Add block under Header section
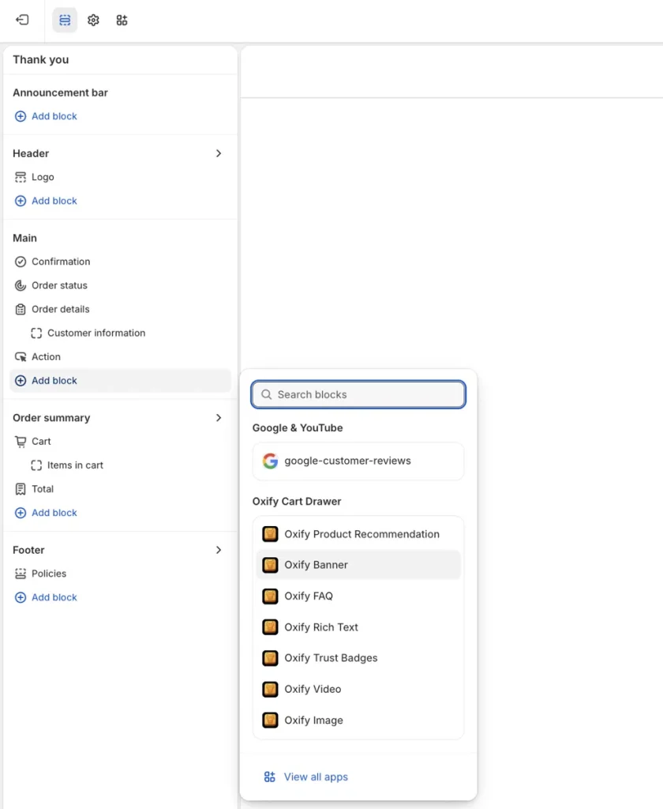The image size is (663, 809). (46, 201)
